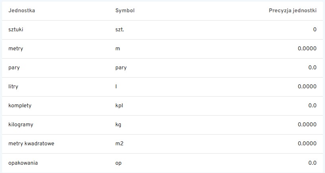
Task: Click the Jednostka column header
Action: pos(21,11)
